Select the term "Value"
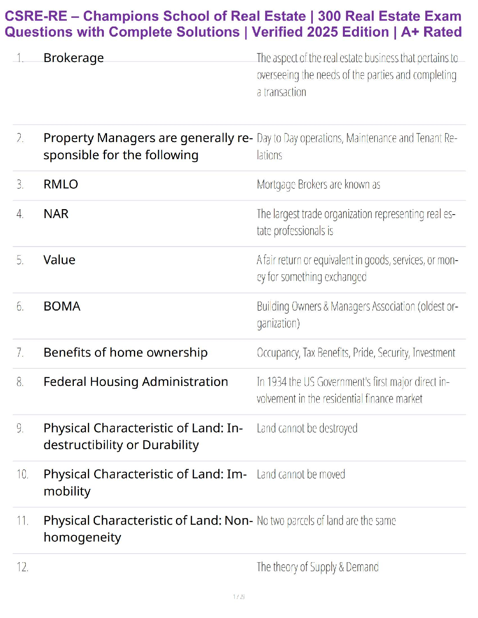This screenshot has width=478, height=618. 59,260
